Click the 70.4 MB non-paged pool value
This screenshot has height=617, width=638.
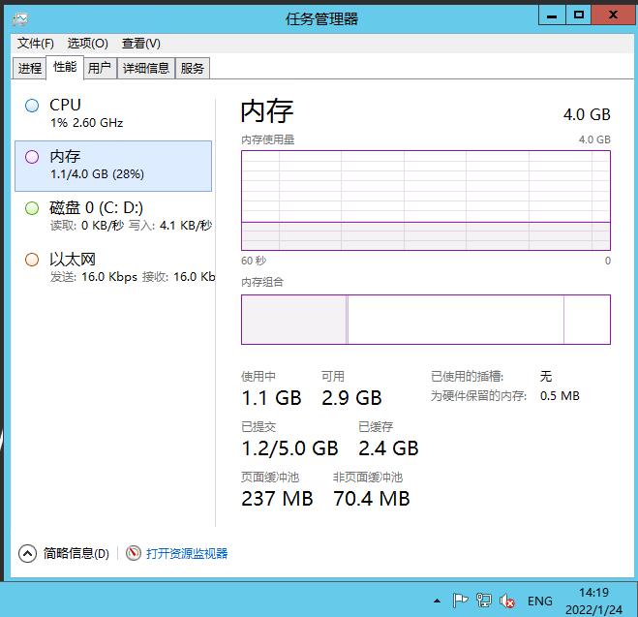[x=372, y=499]
